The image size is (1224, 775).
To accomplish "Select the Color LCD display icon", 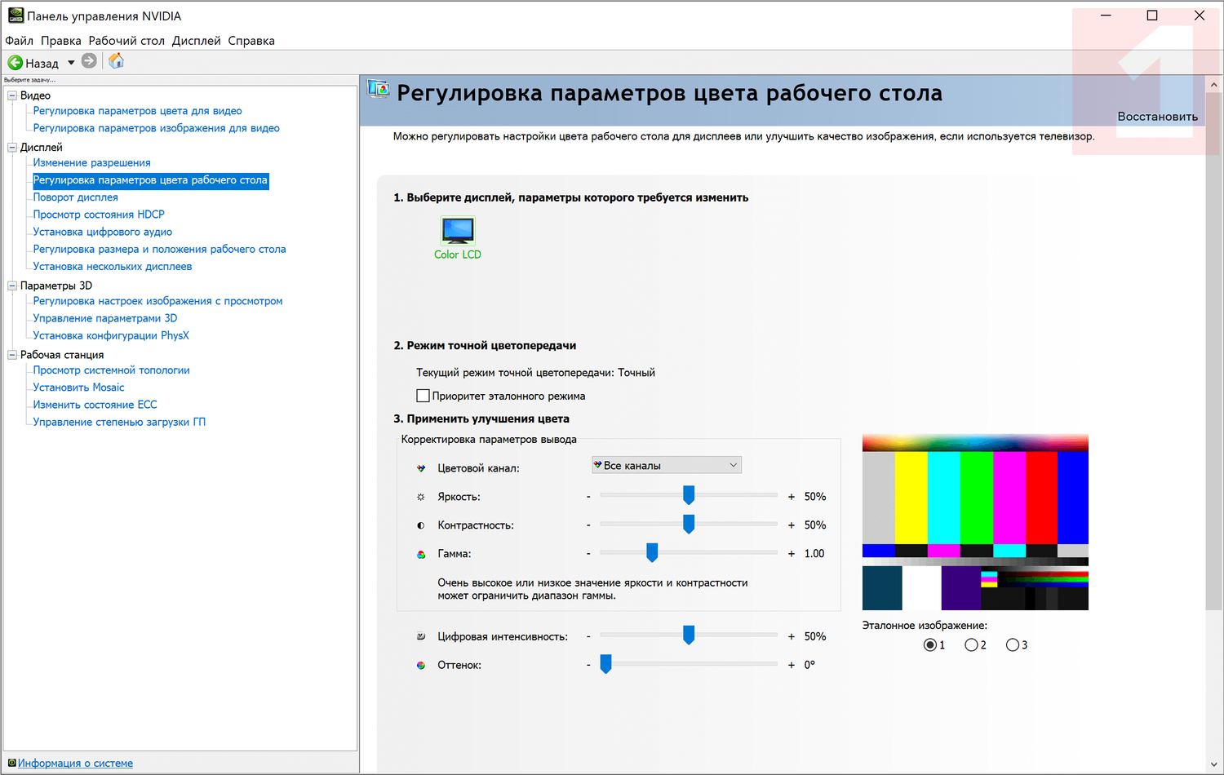I will pyautogui.click(x=458, y=231).
